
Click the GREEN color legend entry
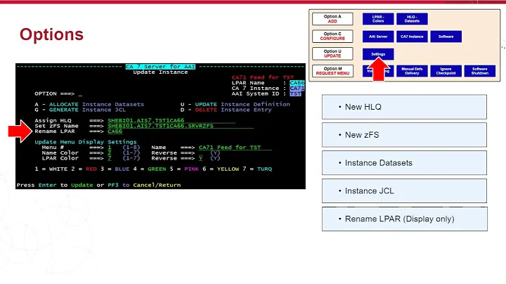coord(157,169)
